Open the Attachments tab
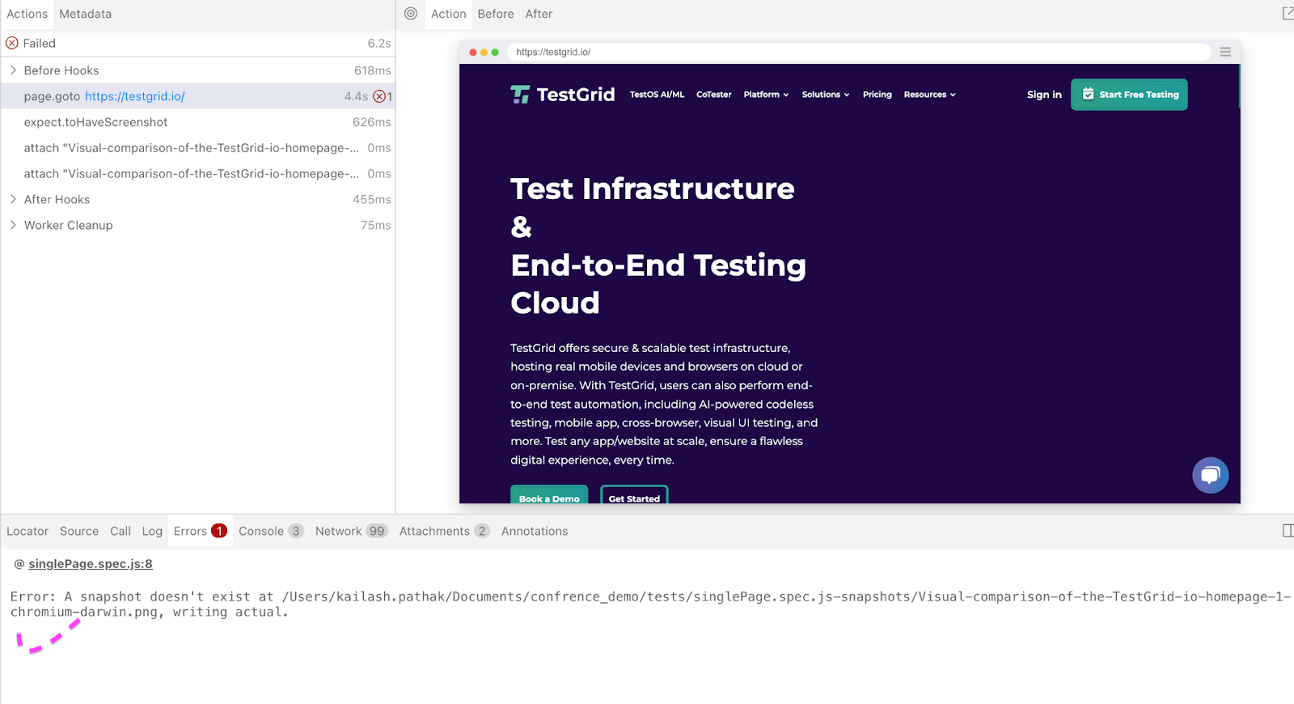 [x=444, y=531]
